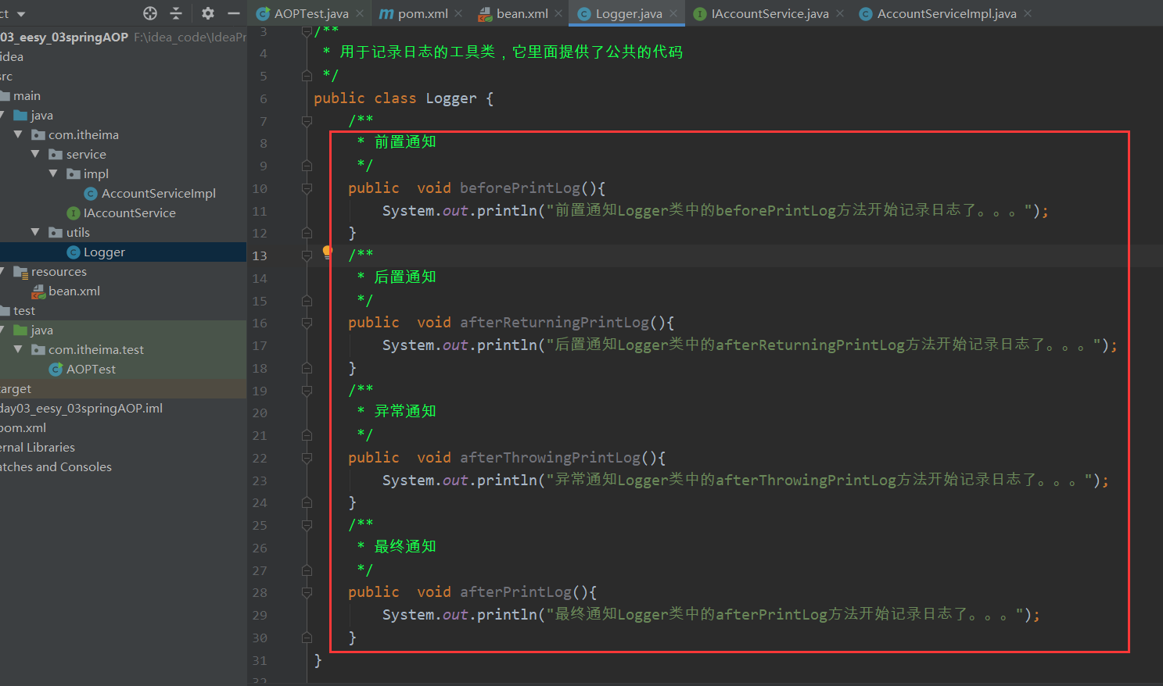Click the test java folder icon
The height and width of the screenshot is (686, 1163).
click(20, 330)
